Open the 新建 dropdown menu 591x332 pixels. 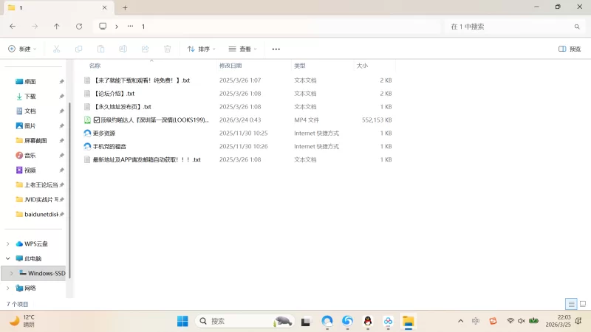(x=22, y=49)
